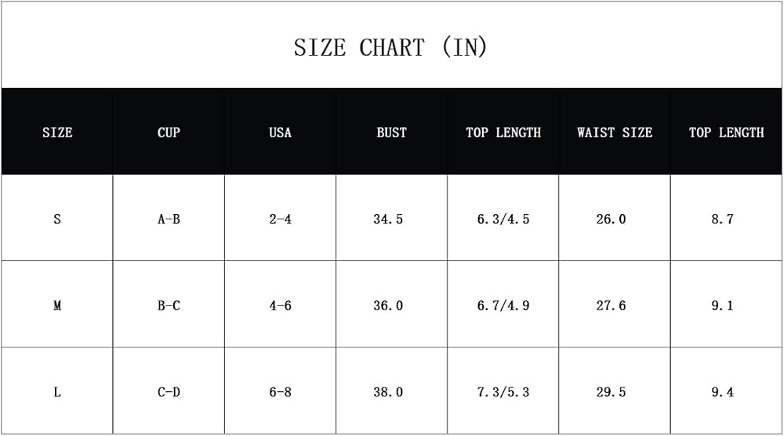Click the M size cell
The height and width of the screenshot is (436, 784).
(x=57, y=305)
